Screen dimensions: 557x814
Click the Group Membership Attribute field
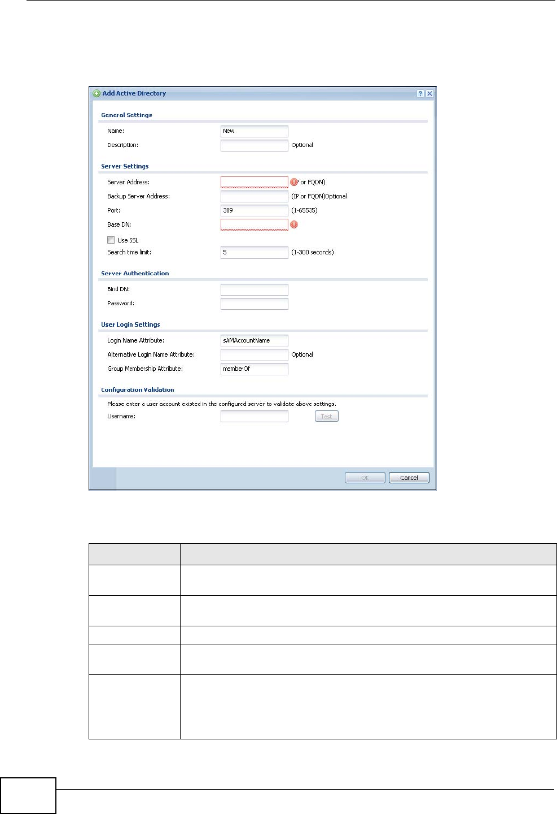pos(255,369)
